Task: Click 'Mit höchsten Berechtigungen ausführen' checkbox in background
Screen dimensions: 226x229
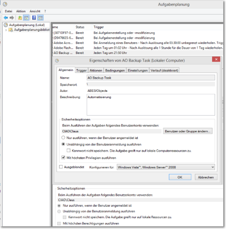Action: click(59, 223)
